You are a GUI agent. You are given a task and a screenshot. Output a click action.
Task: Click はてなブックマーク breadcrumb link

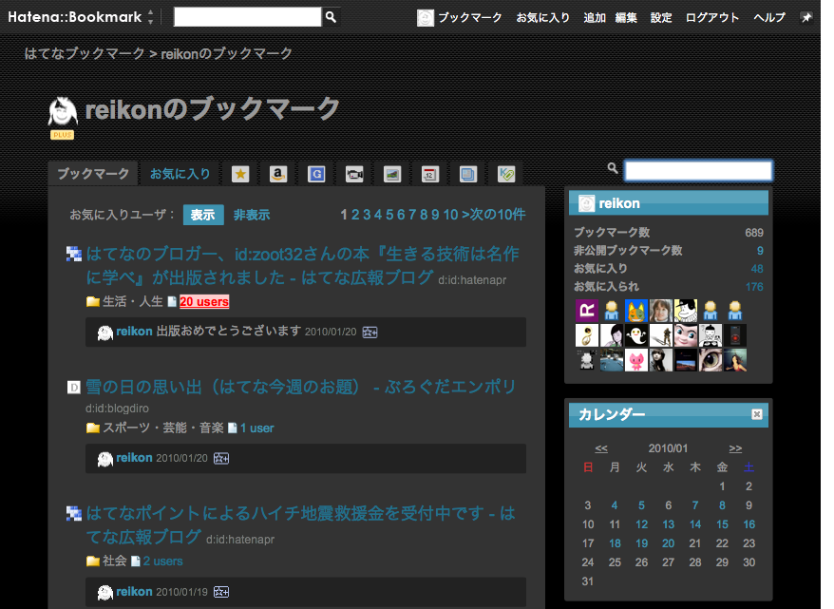tap(85, 53)
